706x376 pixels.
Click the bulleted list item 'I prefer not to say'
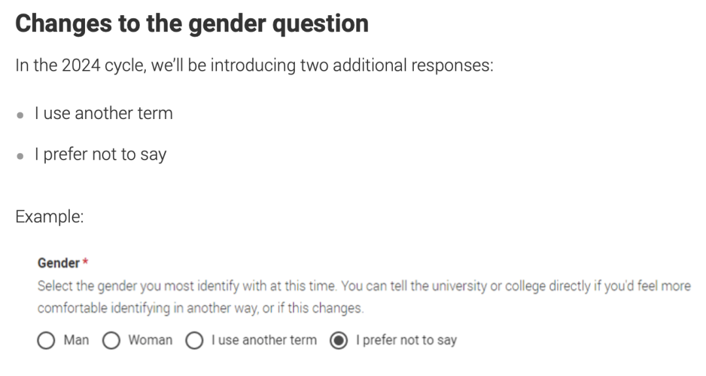(x=101, y=154)
